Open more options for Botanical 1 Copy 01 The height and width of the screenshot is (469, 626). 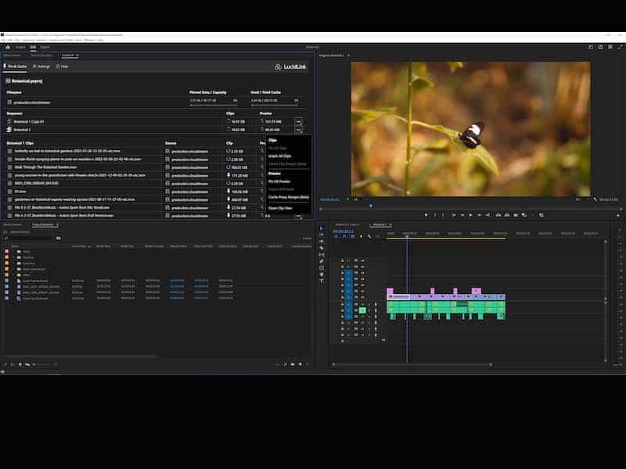298,122
